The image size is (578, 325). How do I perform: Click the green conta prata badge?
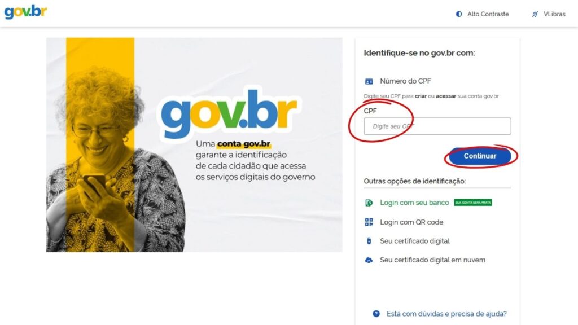(x=473, y=203)
